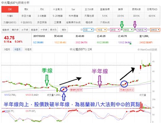The image size is (161, 123).
Task: Click the 20日 34.73 average value
Action: (82, 43)
